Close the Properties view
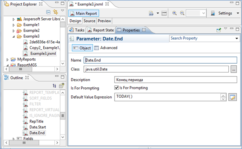 tap(144, 30)
